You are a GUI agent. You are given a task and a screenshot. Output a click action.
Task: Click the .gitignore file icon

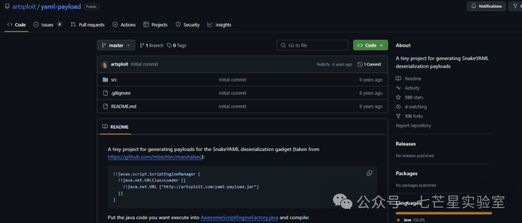(105, 93)
